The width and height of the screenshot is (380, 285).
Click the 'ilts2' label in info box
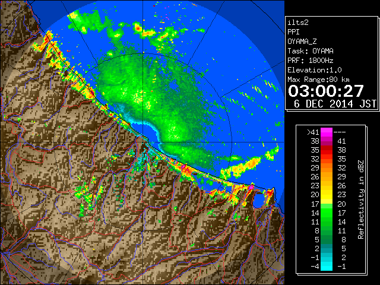tap(298, 23)
